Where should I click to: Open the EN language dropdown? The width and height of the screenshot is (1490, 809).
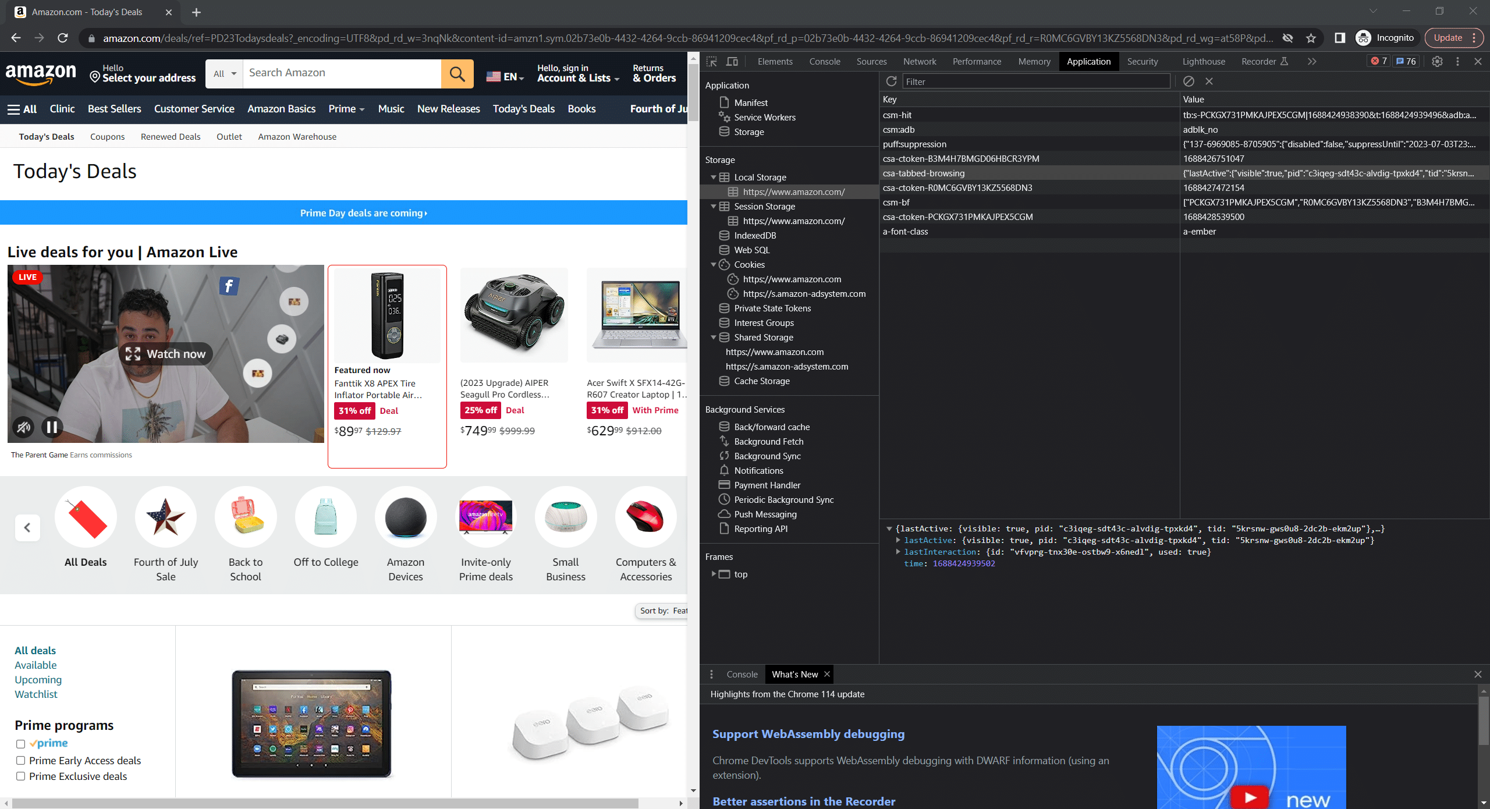[505, 76]
